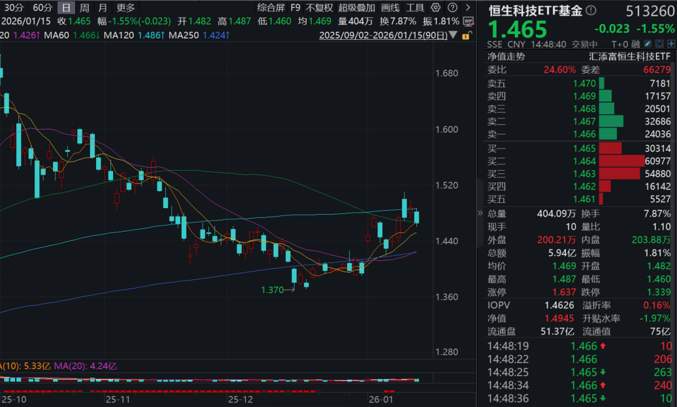Click the 买二 bid volume bar
The width and height of the screenshot is (677, 407).
pyautogui.click(x=621, y=161)
